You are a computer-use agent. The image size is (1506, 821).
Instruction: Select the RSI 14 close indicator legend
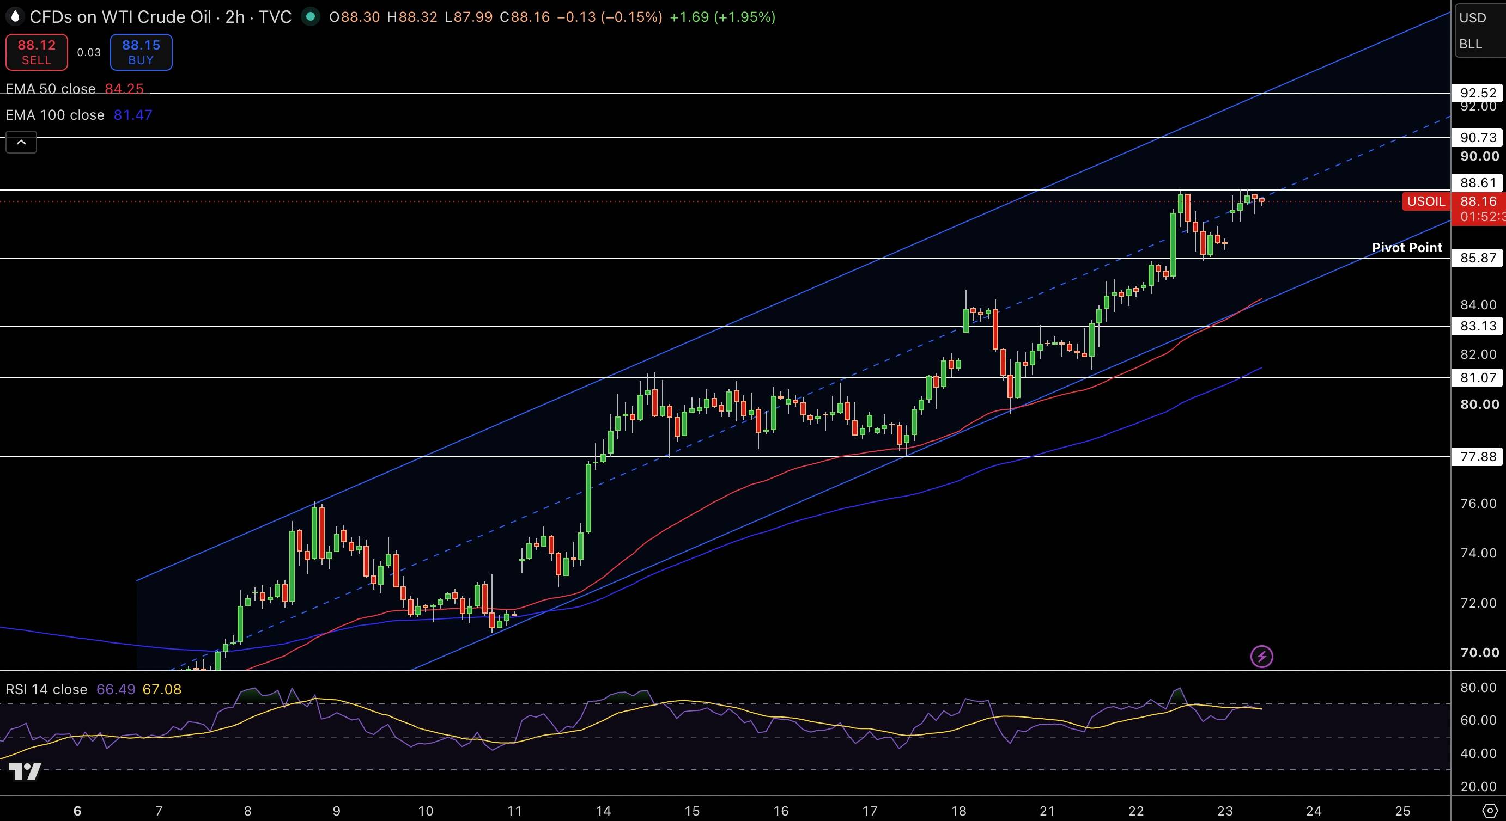click(x=94, y=690)
